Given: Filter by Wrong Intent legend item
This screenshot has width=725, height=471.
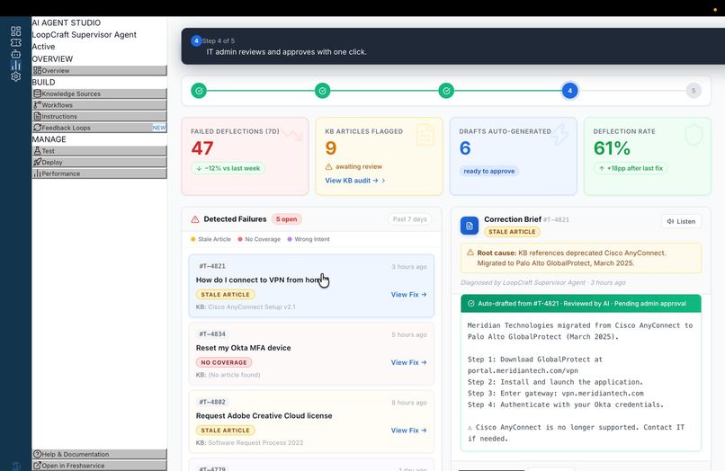Looking at the screenshot, I should click(x=309, y=239).
